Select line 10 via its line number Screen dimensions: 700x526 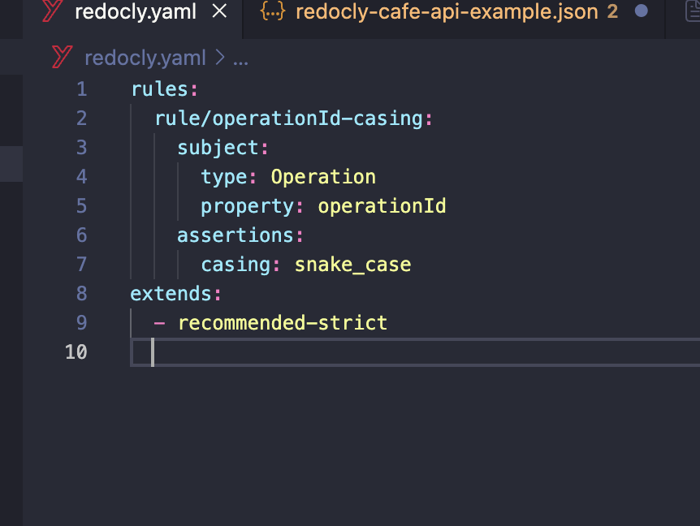[76, 352]
